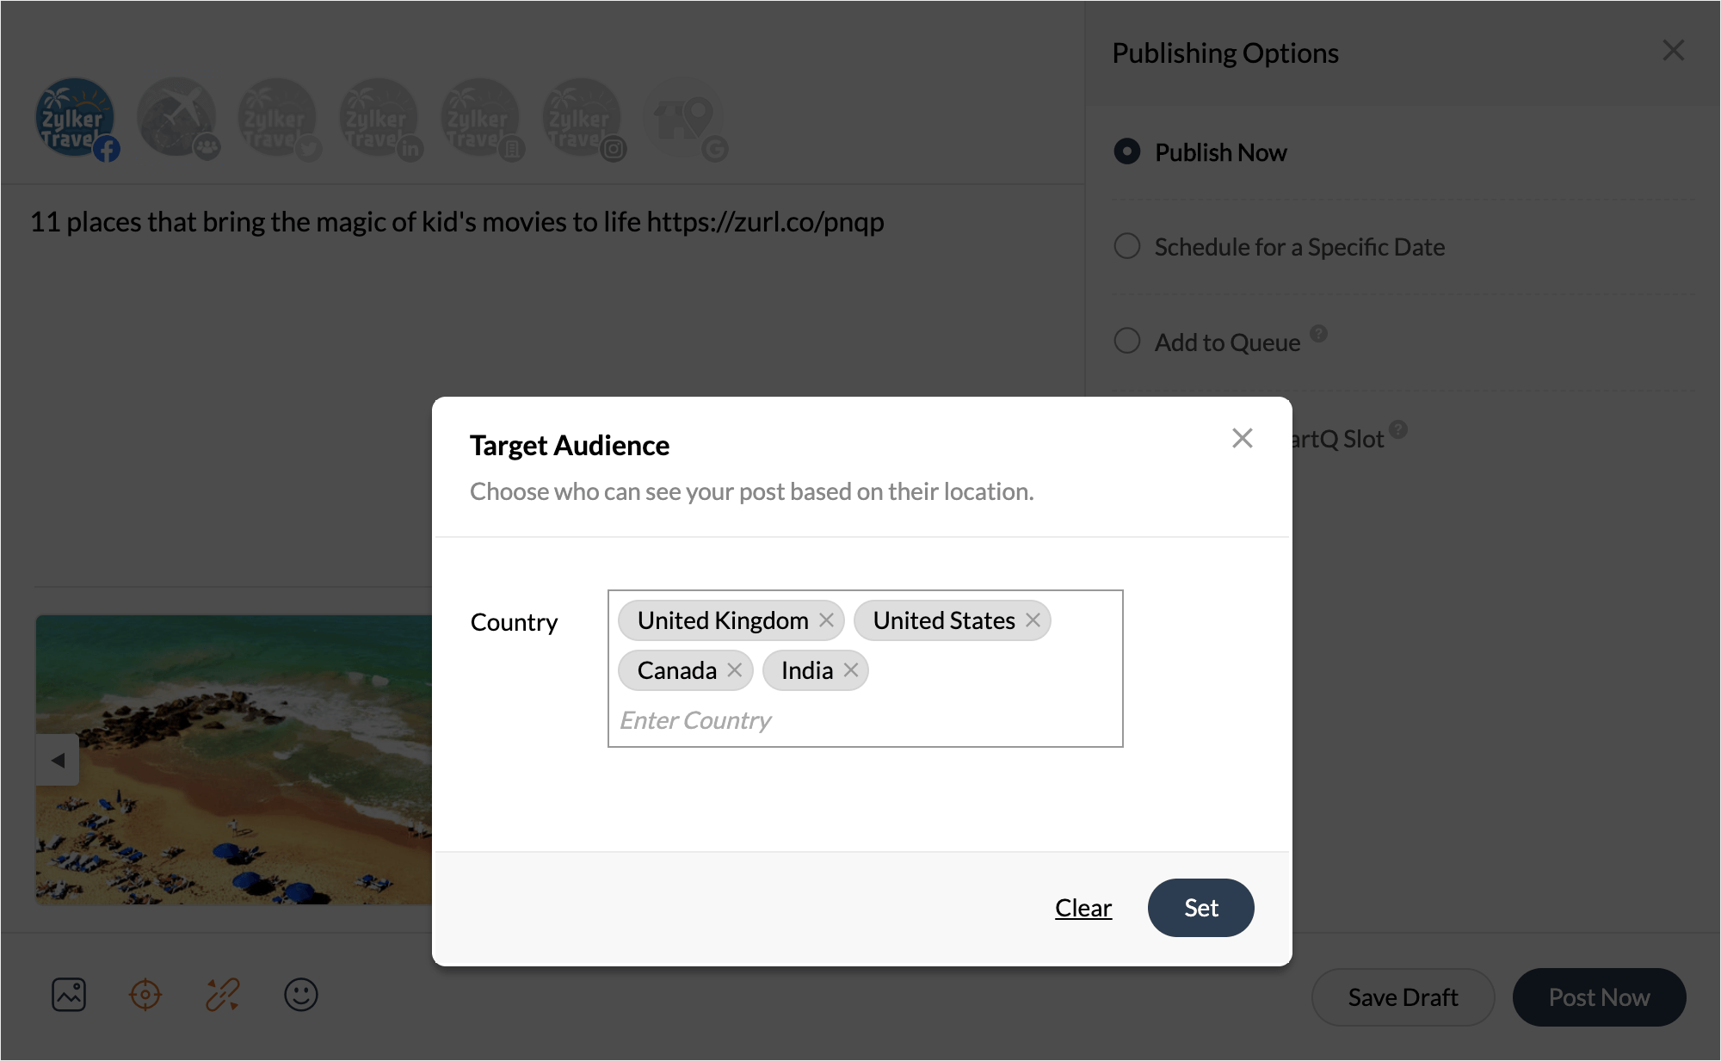The height and width of the screenshot is (1061, 1721).
Task: Click the previous image arrow on thumbnail
Action: point(58,760)
